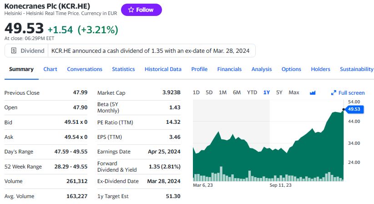
Task: Click the PE Ratio (TTM) label
Action: click(x=115, y=122)
